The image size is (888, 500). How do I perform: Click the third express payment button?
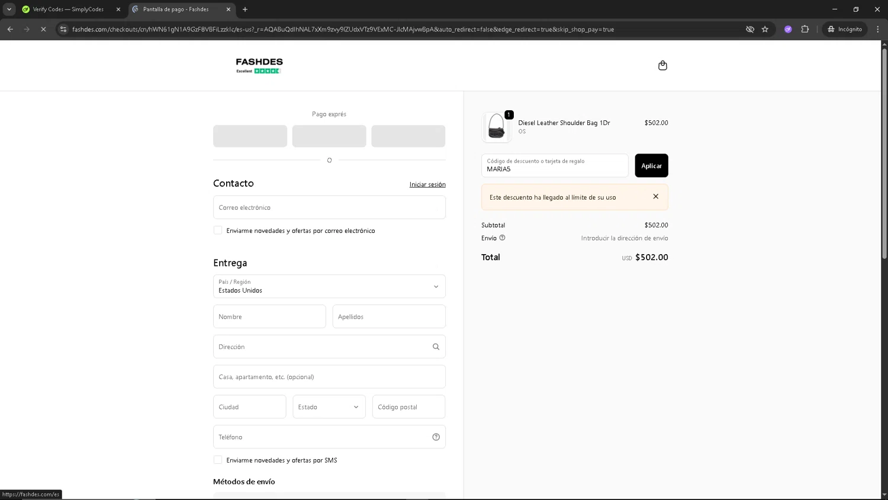pyautogui.click(x=408, y=136)
